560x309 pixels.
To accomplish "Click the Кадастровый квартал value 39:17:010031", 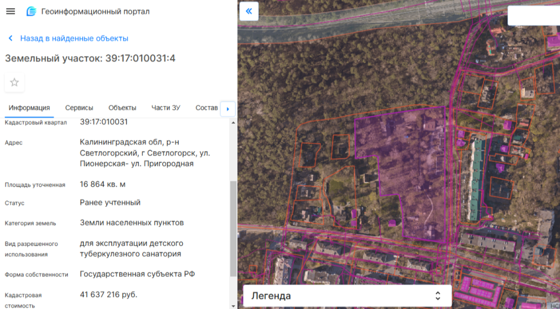I will pyautogui.click(x=103, y=122).
